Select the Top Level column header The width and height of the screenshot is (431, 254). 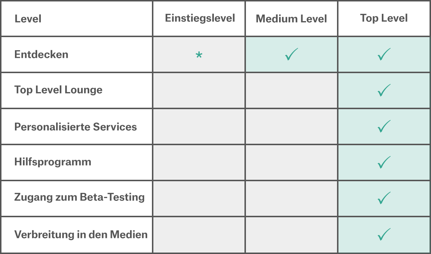tap(384, 19)
